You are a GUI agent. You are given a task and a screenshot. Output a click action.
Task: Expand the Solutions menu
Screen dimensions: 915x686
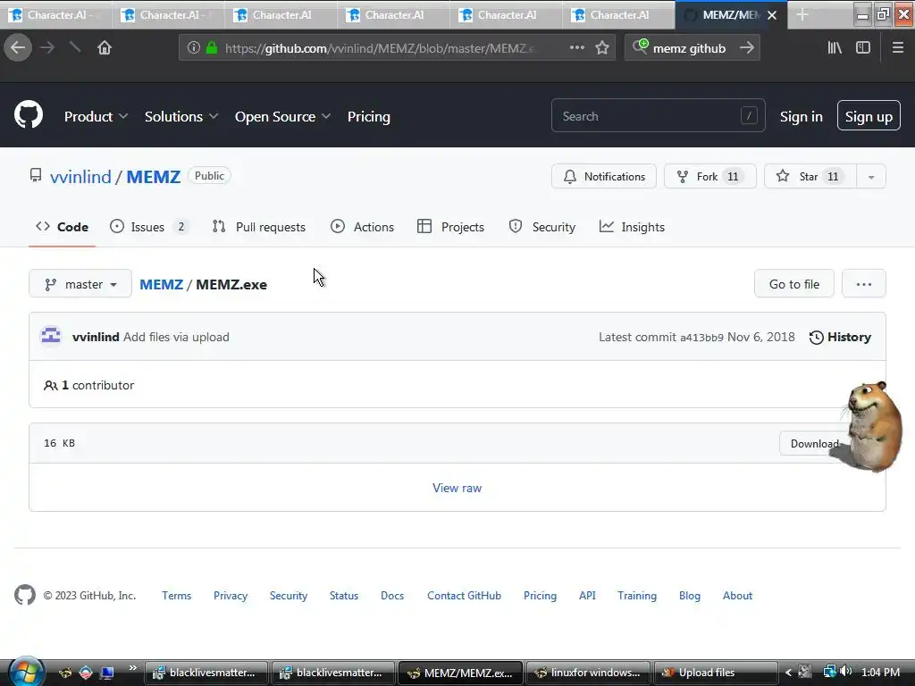coord(181,117)
